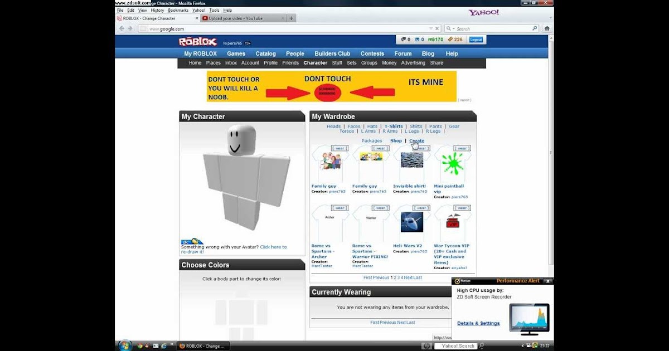Click the Norton performance graph monitor image
The height and width of the screenshot is (351, 669).
point(529,319)
